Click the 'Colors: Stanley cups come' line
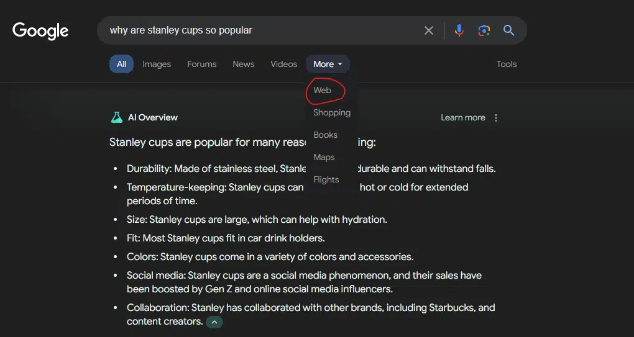Image resolution: width=634 pixels, height=337 pixels. (x=270, y=257)
